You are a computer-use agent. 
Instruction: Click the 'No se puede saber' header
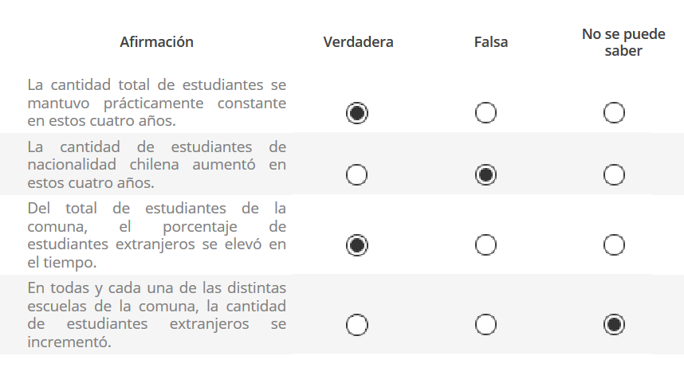(x=623, y=42)
